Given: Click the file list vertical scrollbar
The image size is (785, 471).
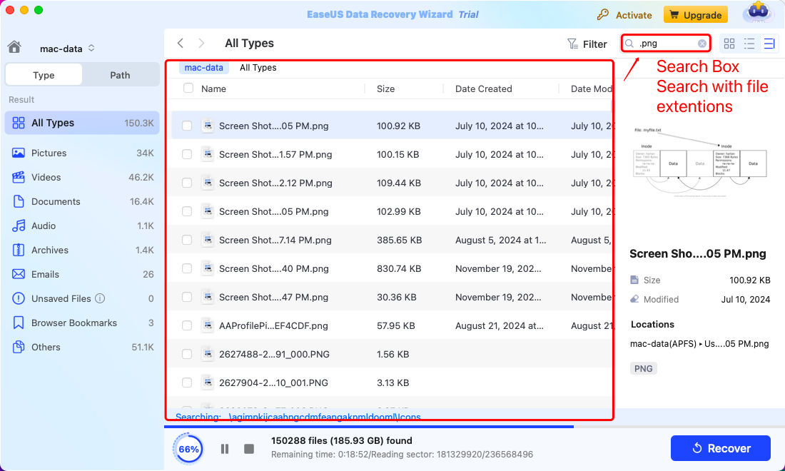Looking at the screenshot, I should 612,106.
